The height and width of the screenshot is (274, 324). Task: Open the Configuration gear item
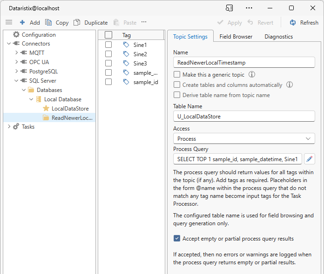point(17,35)
